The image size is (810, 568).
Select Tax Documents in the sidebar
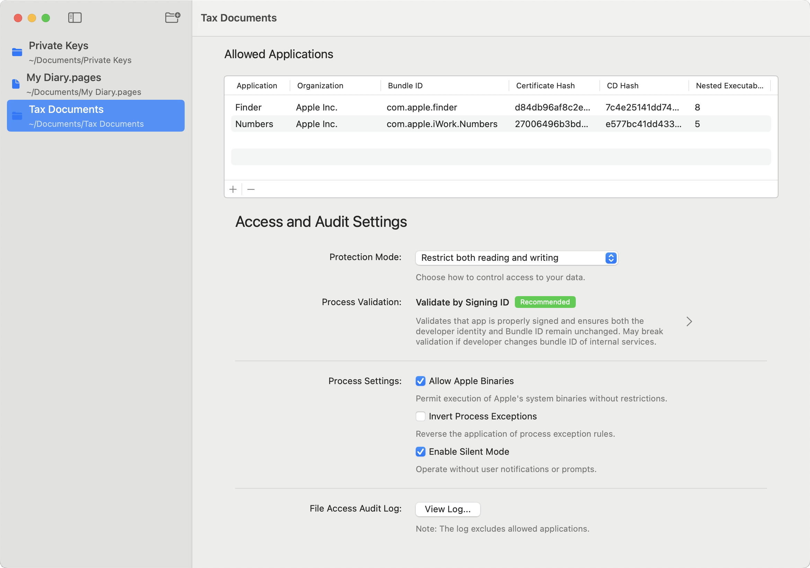click(x=96, y=116)
